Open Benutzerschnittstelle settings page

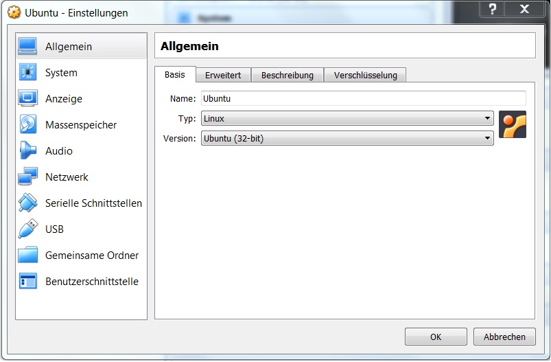[81, 281]
